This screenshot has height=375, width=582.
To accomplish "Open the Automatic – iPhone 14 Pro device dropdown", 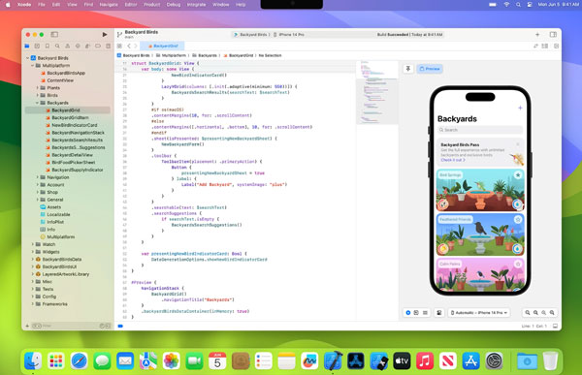I will pyautogui.click(x=479, y=313).
